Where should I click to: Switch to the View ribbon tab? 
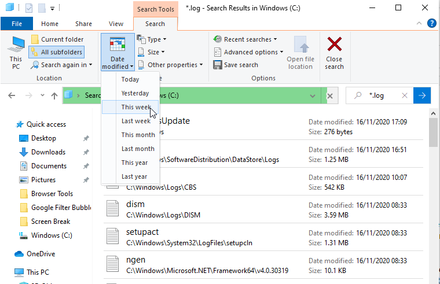click(116, 24)
